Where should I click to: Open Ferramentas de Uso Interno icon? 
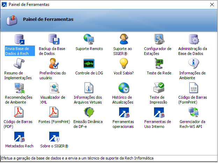point(159,113)
